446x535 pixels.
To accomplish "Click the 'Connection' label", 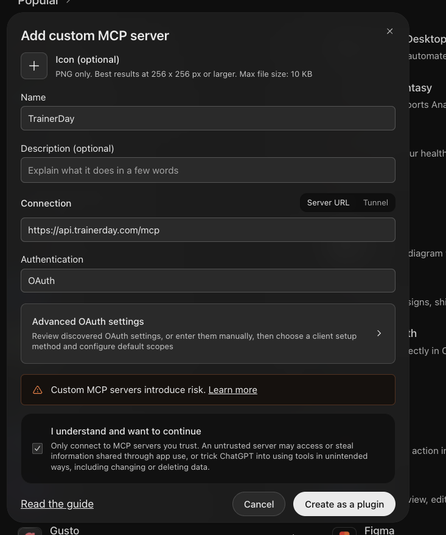I will pos(46,204).
